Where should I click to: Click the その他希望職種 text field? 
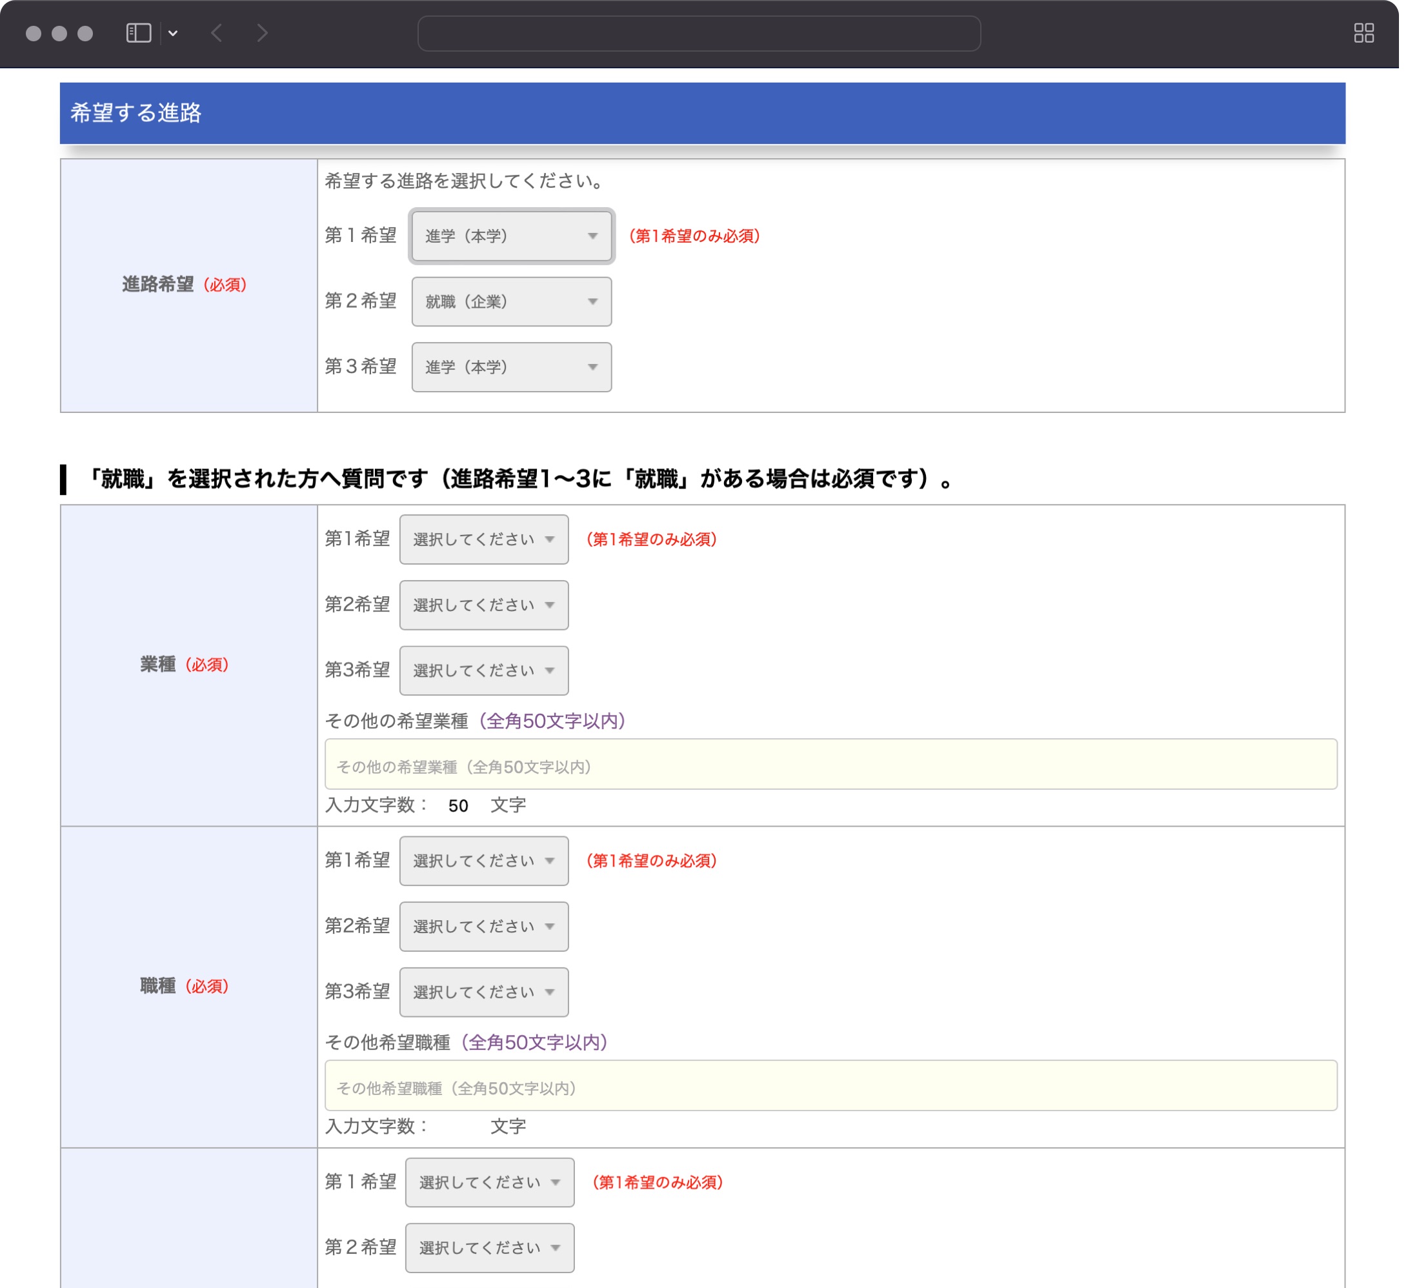(x=831, y=1085)
